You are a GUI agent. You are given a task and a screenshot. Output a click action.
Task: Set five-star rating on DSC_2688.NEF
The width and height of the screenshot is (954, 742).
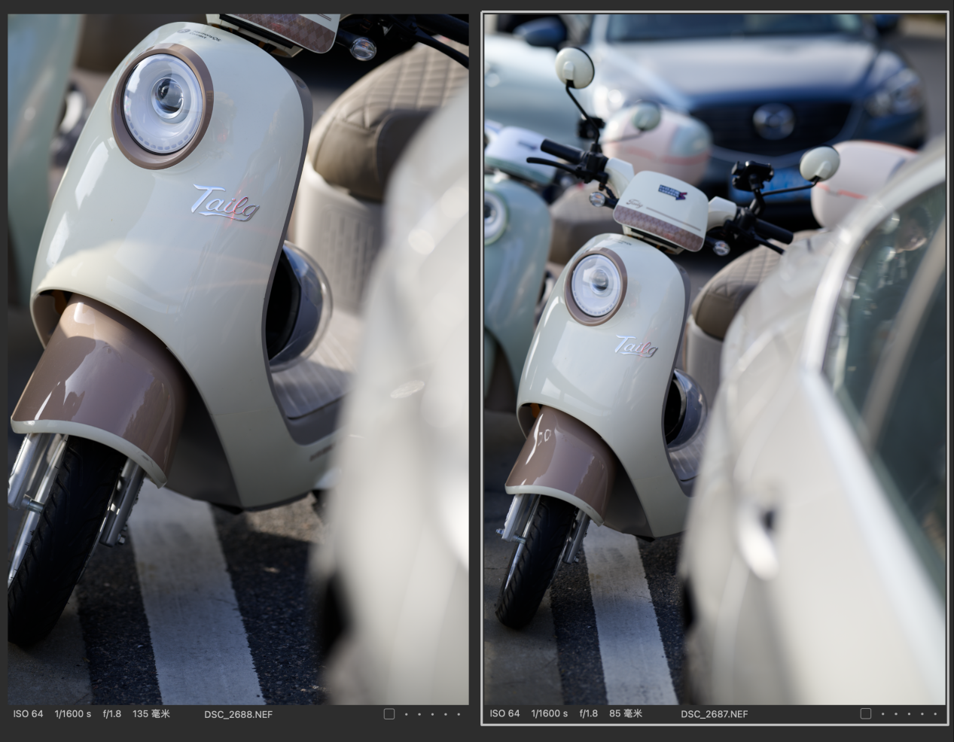(458, 714)
